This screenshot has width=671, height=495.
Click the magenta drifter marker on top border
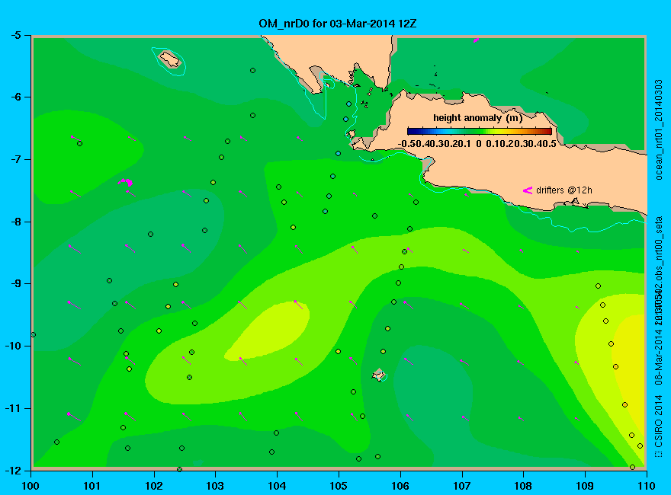click(x=477, y=40)
